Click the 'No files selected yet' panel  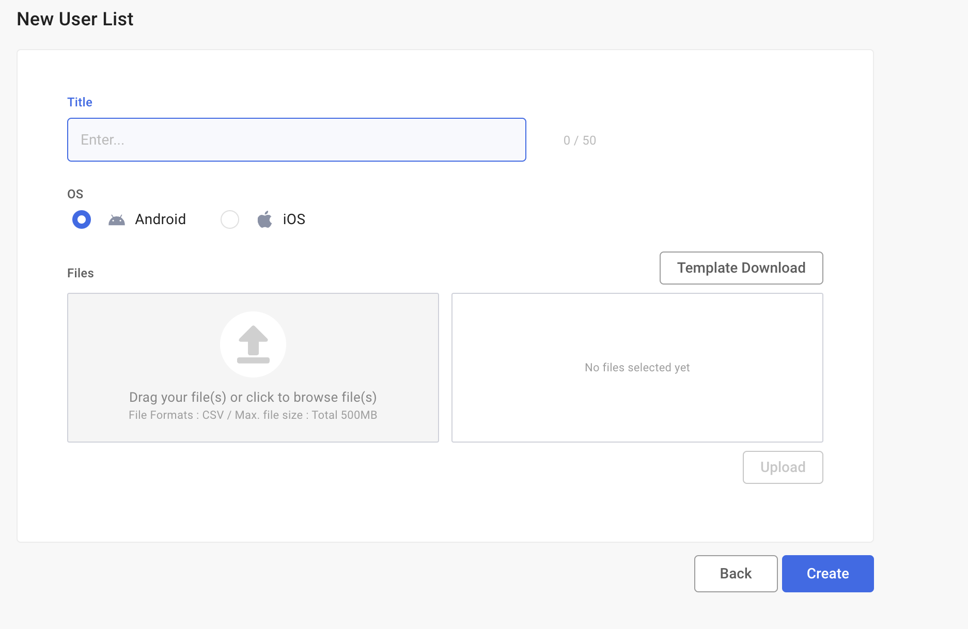point(637,368)
